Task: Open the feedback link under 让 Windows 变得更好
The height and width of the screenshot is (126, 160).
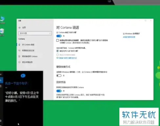Action: pos(129,37)
